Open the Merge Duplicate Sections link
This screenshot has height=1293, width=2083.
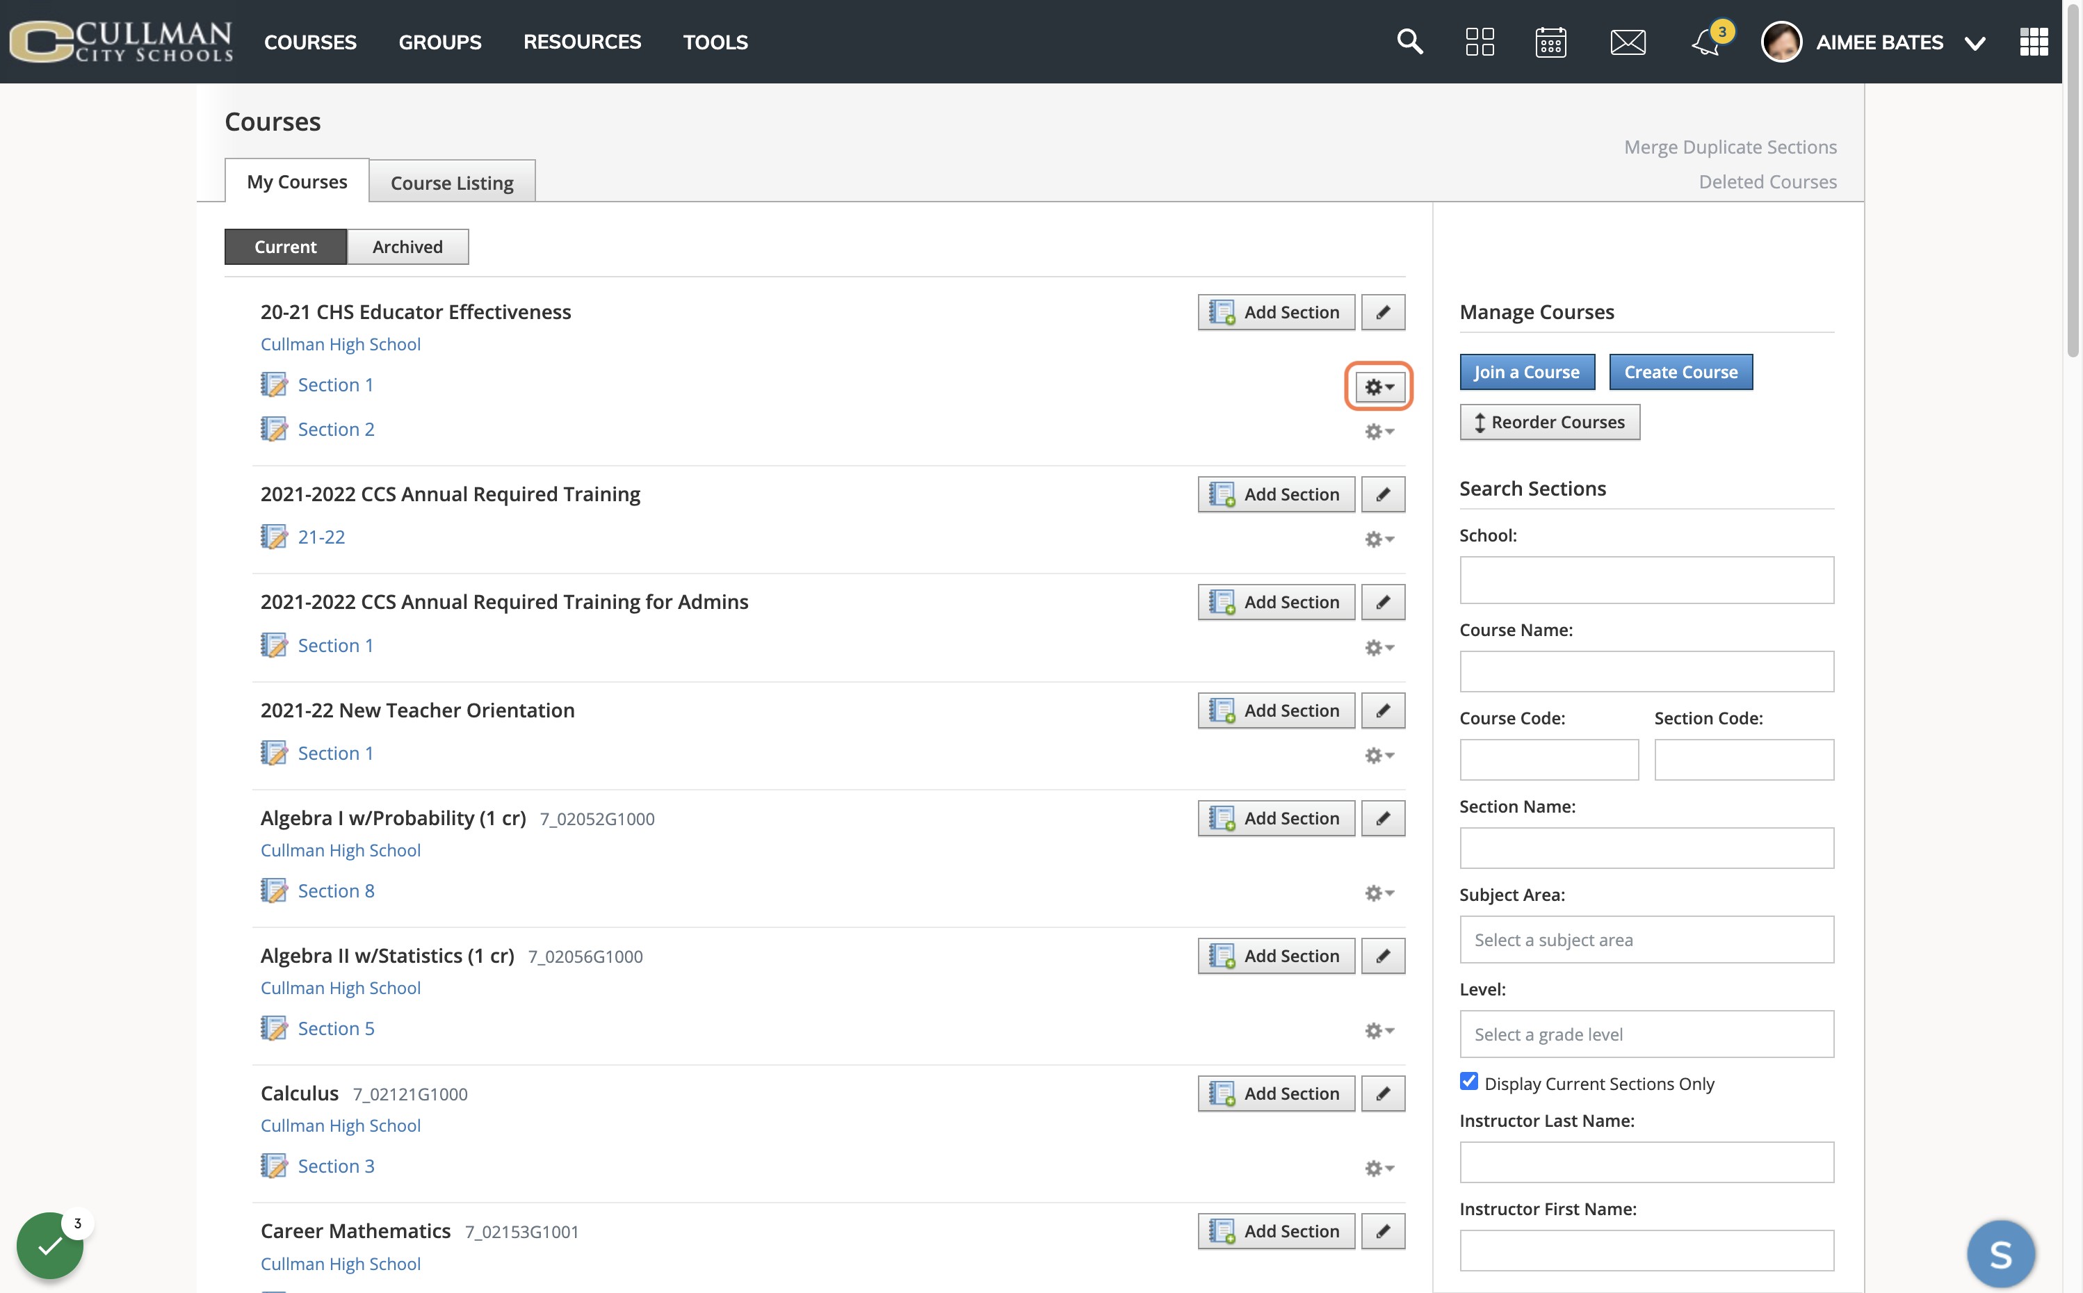[x=1730, y=147]
